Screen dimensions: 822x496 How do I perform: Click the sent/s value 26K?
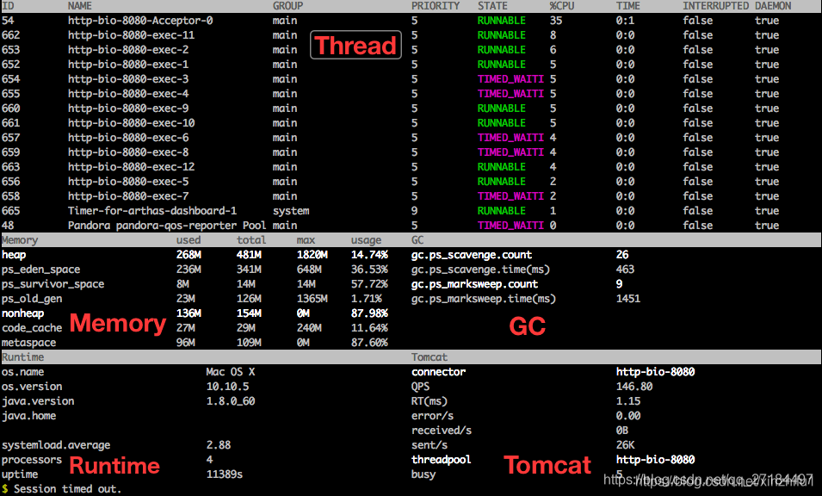tap(626, 445)
